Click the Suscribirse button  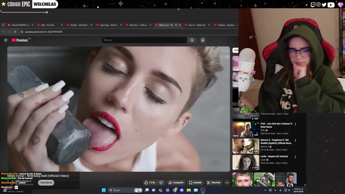(x=46, y=182)
